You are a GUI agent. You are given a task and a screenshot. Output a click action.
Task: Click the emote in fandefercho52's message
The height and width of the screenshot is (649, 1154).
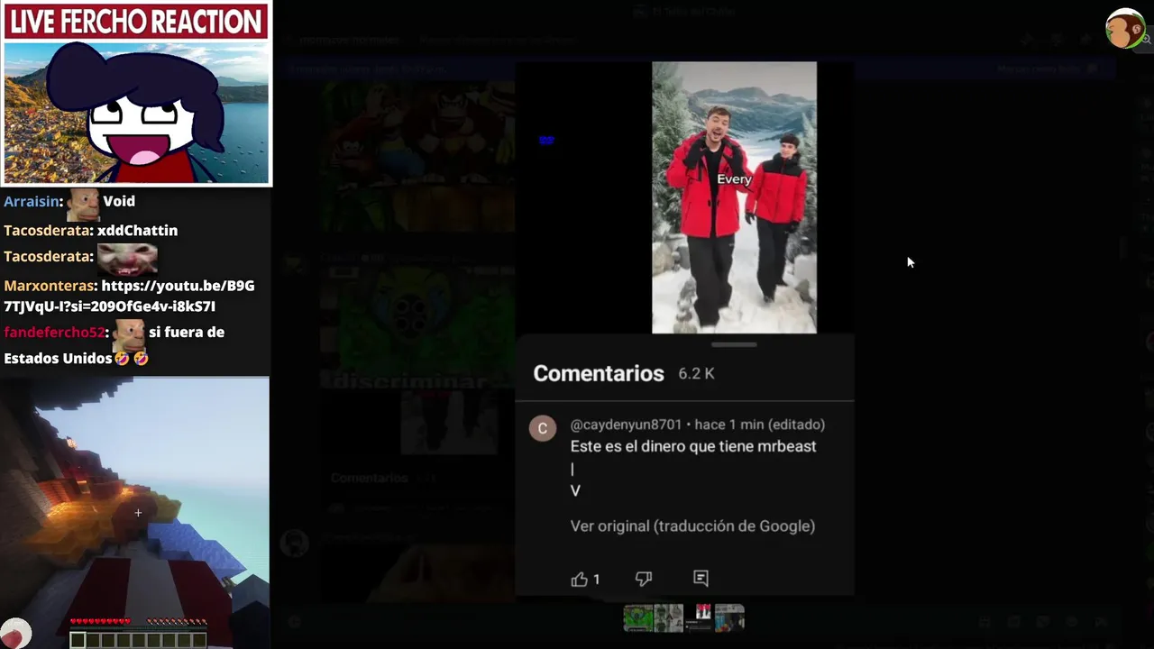click(129, 334)
